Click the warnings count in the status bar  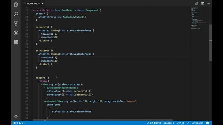21,123
